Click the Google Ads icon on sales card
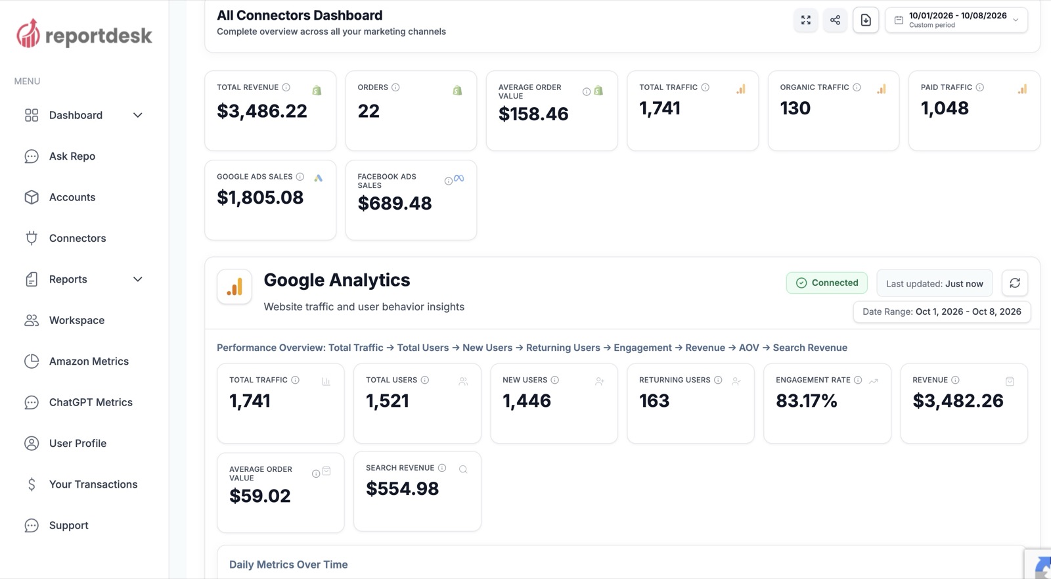Viewport: 1051px width, 579px height. pos(319,177)
